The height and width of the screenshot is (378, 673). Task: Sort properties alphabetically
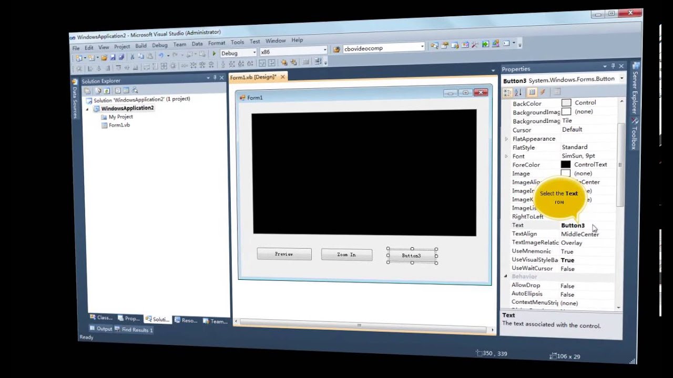pyautogui.click(x=518, y=92)
